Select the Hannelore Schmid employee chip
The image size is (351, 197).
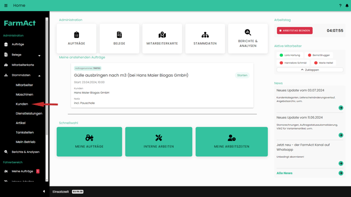pos(293,63)
